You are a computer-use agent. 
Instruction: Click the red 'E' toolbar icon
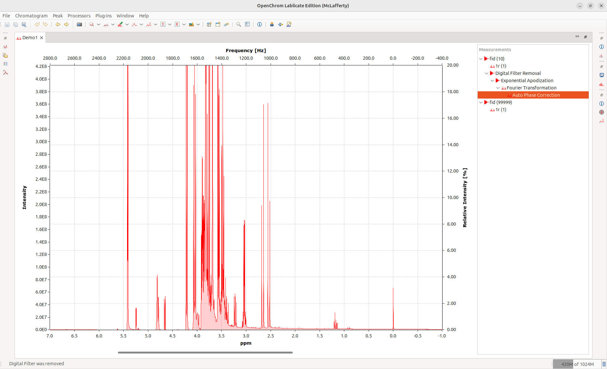tap(177, 24)
